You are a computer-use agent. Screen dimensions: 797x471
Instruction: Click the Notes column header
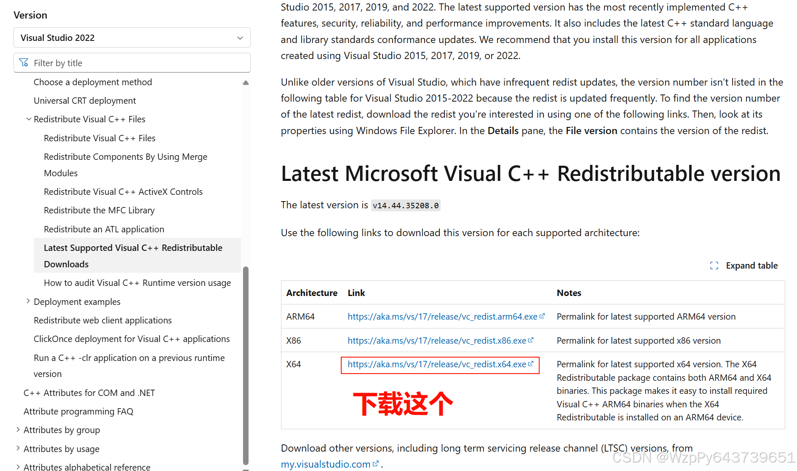click(x=569, y=293)
